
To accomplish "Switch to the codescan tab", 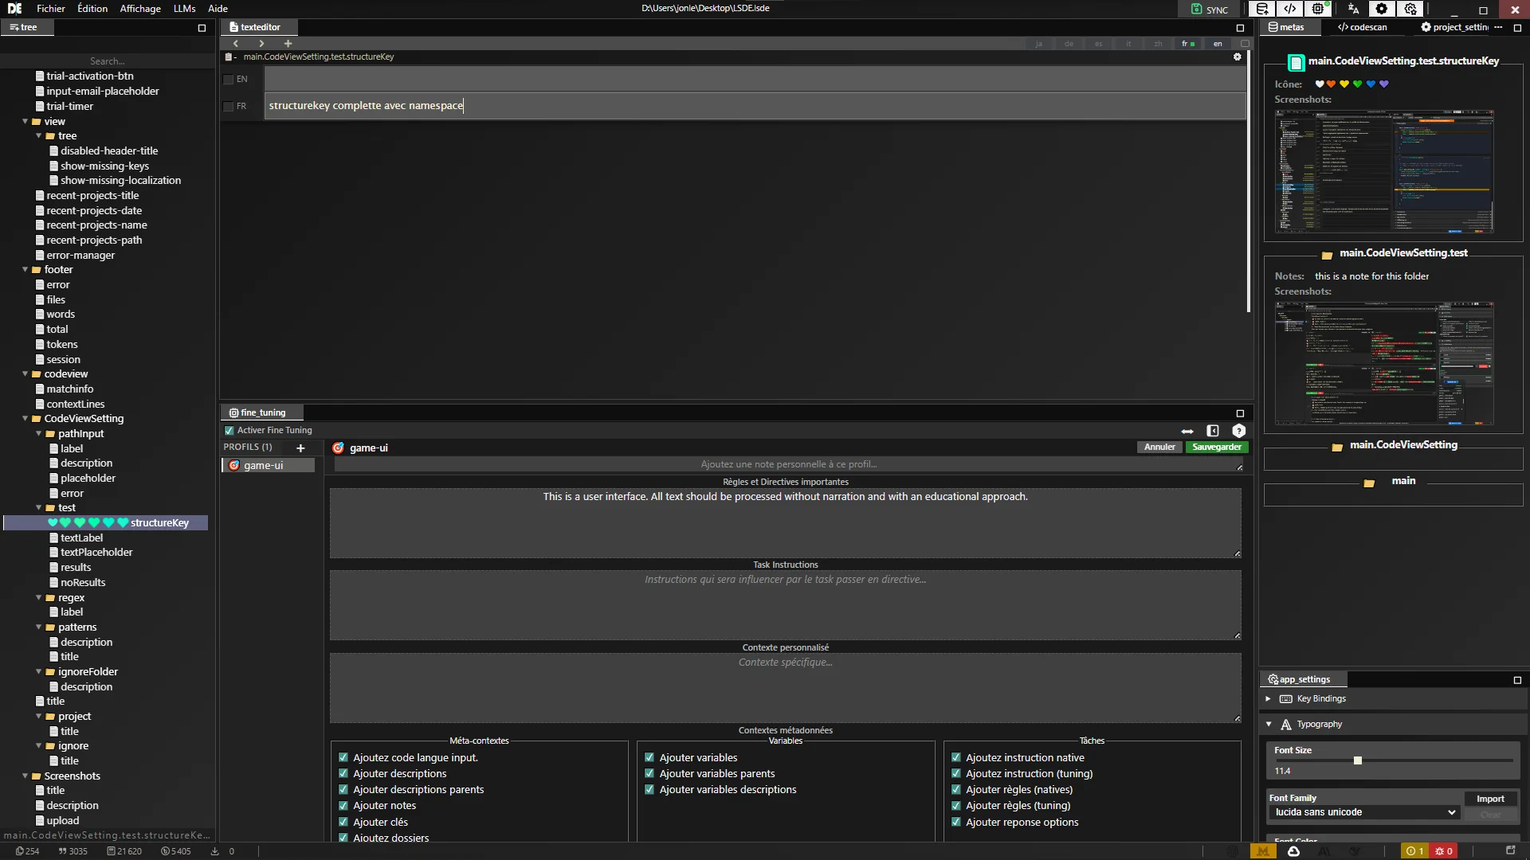I will [x=1363, y=27].
